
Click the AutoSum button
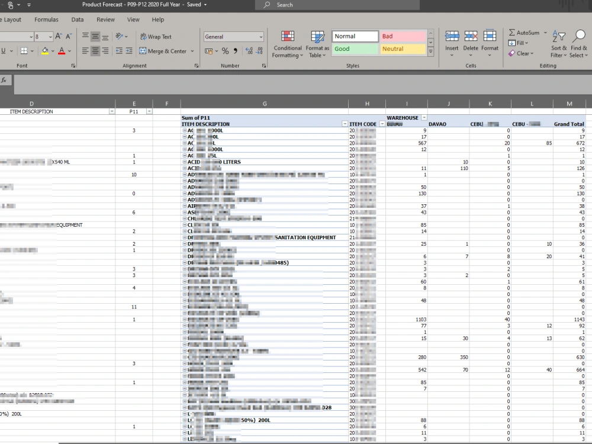click(524, 33)
